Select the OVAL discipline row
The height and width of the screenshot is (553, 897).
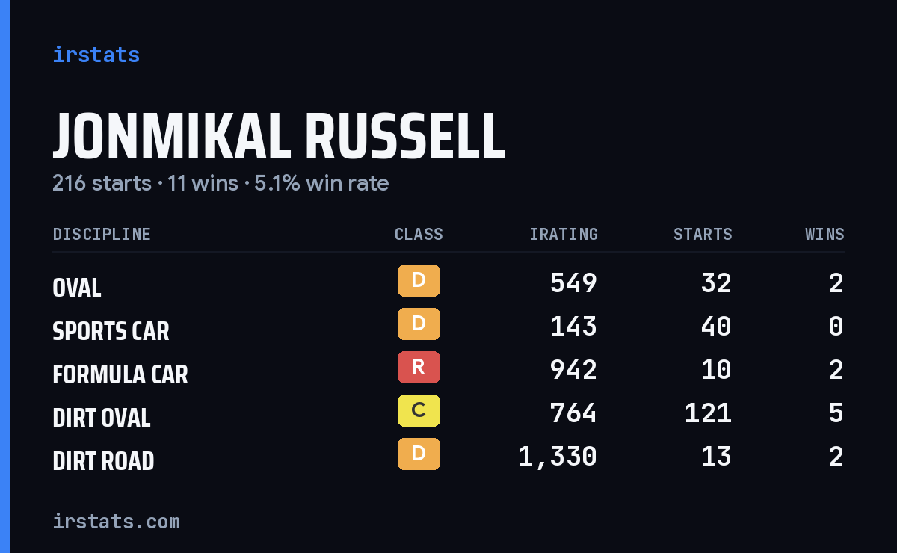(x=449, y=284)
